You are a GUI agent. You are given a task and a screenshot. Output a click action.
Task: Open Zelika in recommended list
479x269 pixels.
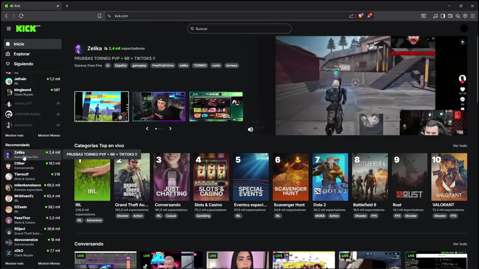[x=33, y=155]
